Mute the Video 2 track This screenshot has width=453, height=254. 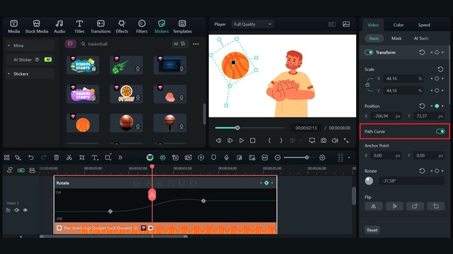point(17,210)
